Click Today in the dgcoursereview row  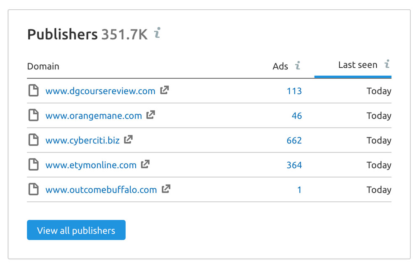[x=379, y=91]
